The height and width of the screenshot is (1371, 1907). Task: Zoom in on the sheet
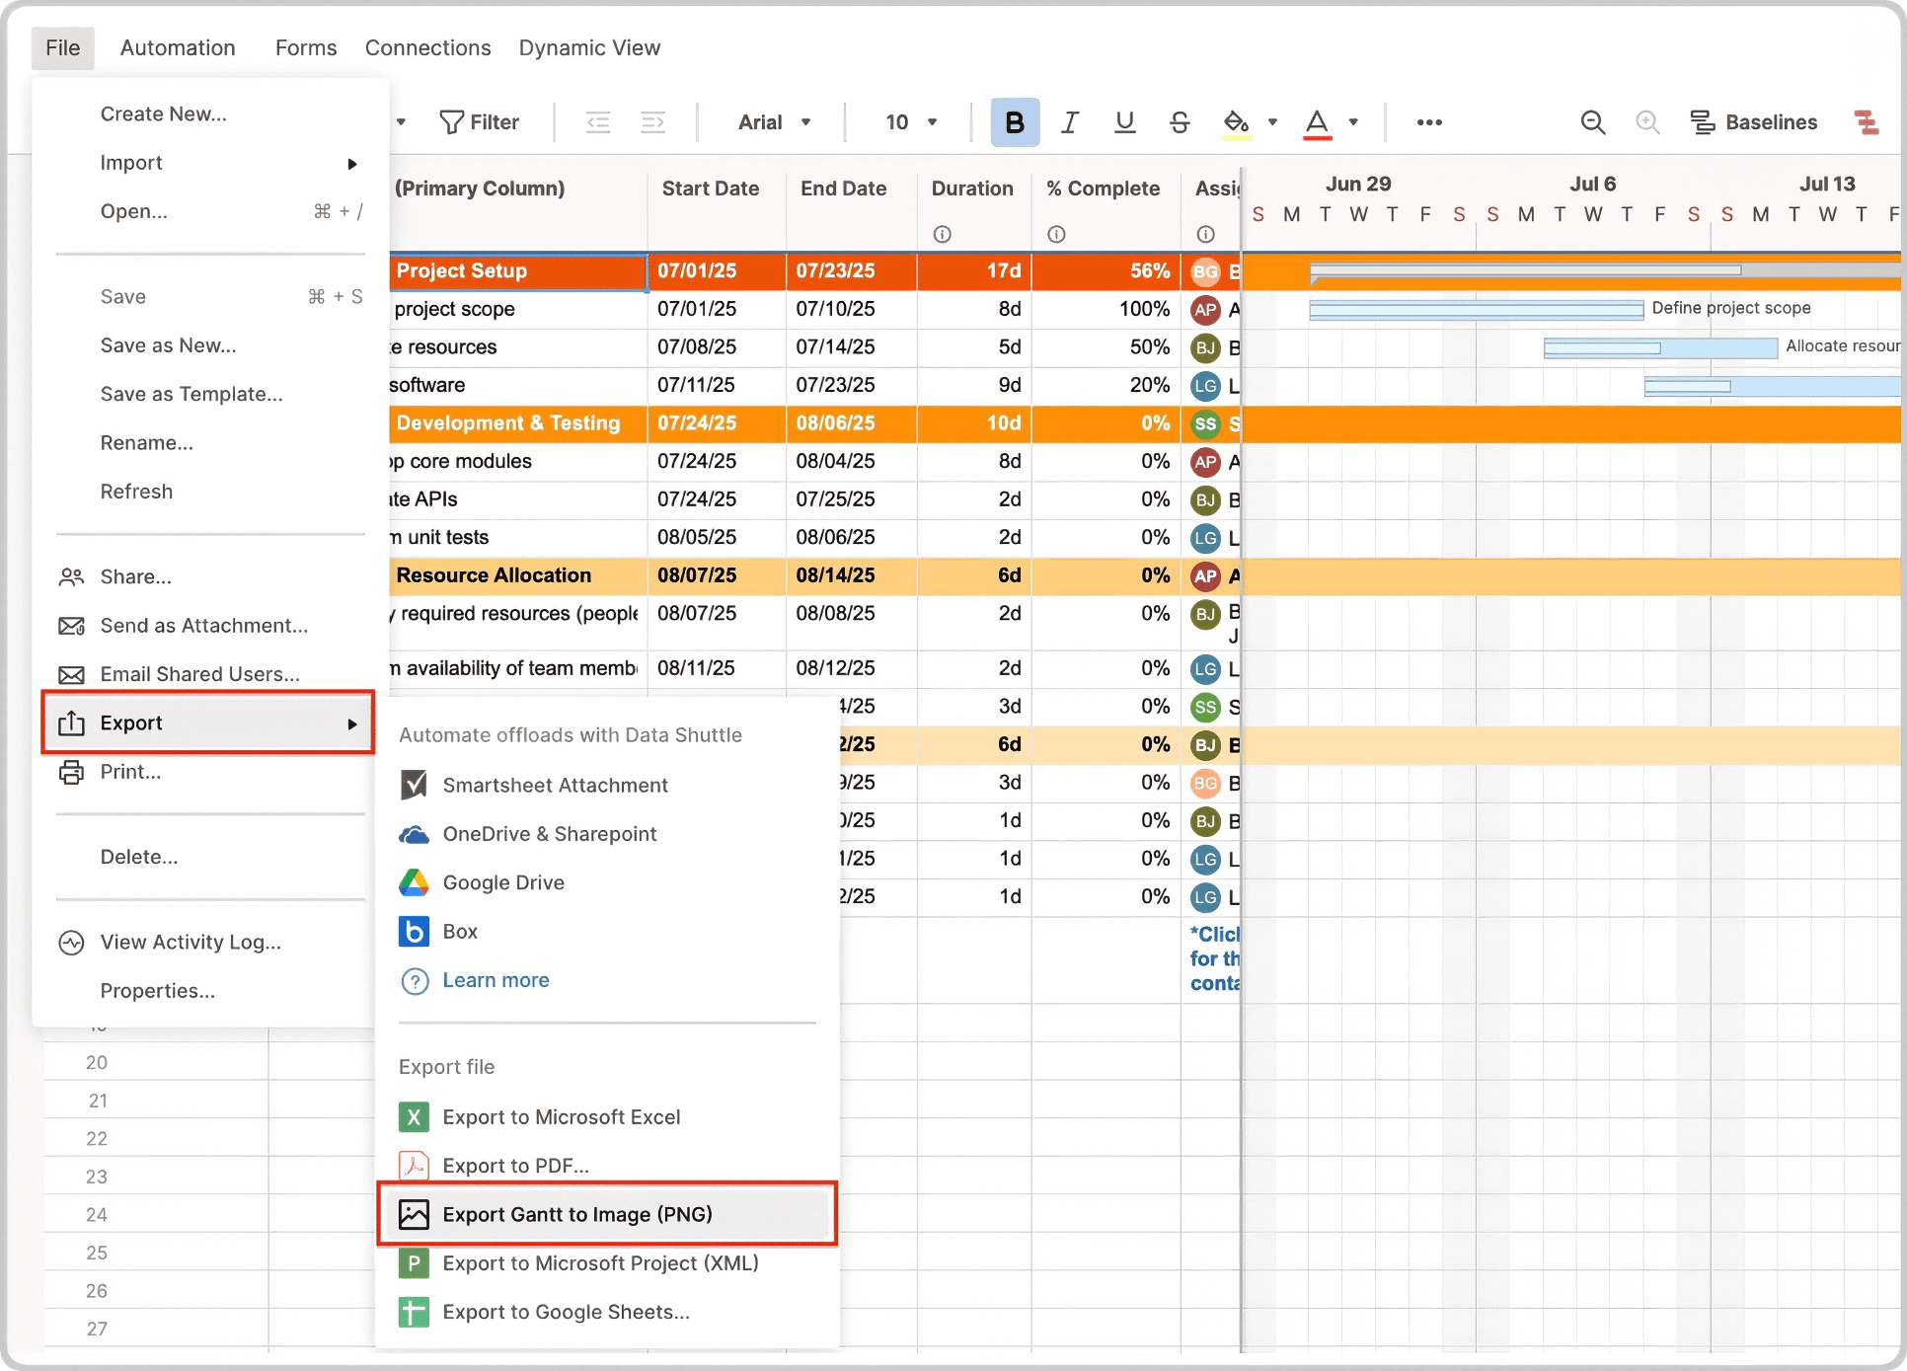tap(1646, 121)
